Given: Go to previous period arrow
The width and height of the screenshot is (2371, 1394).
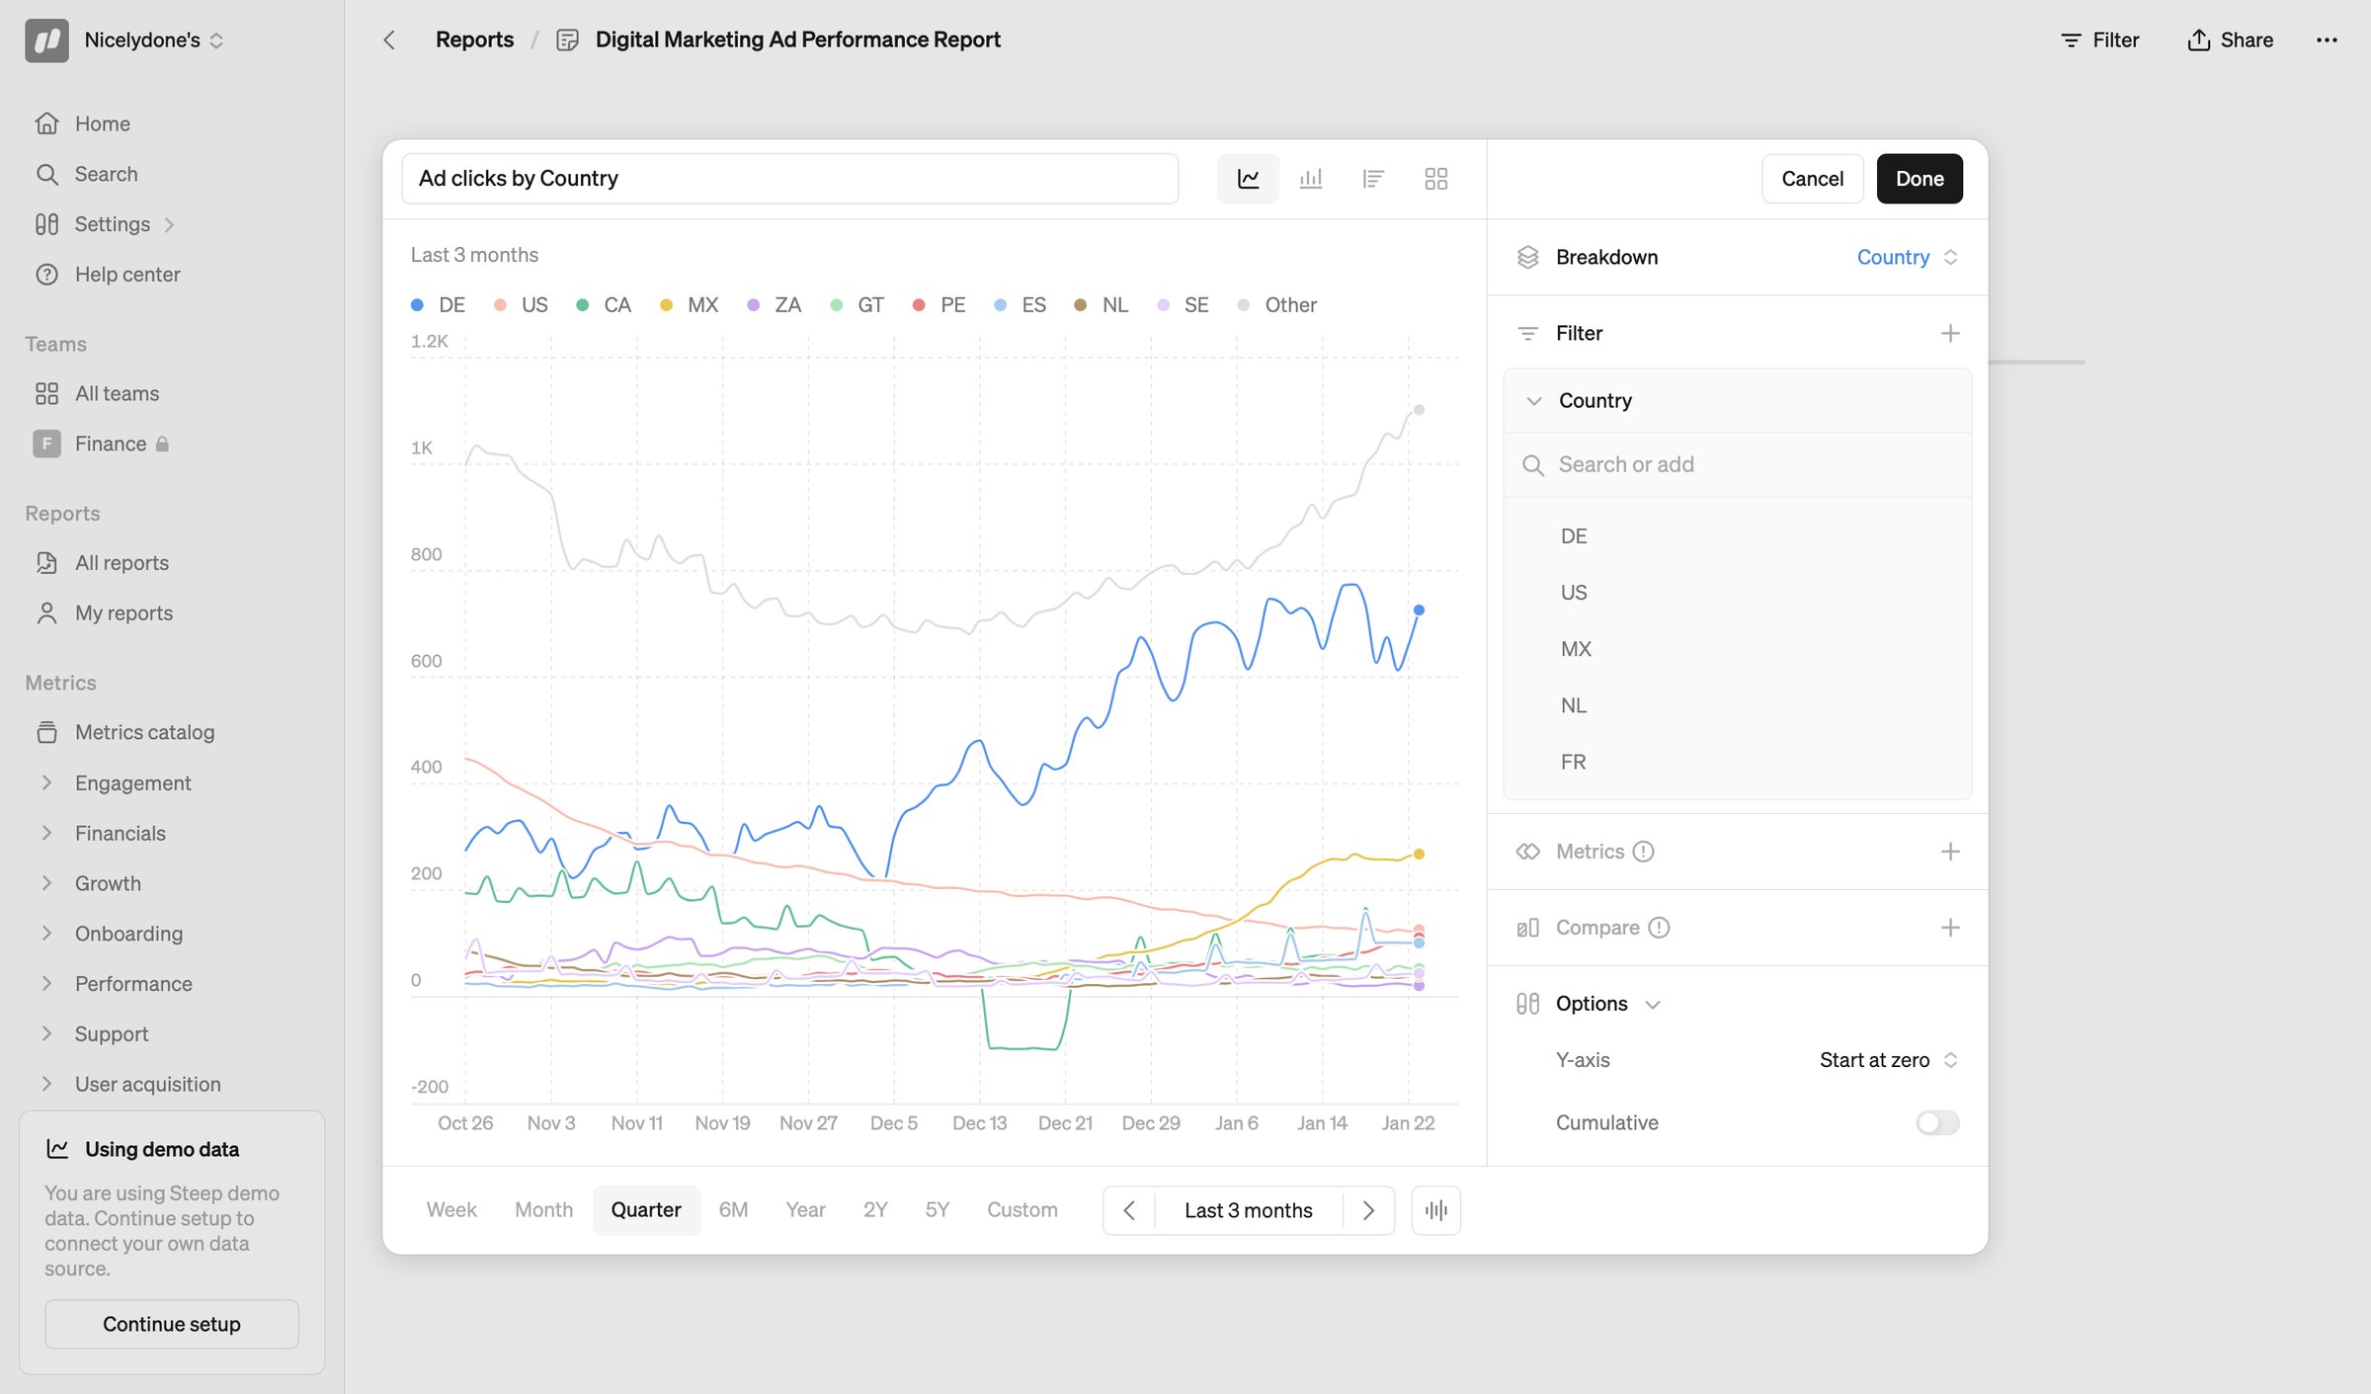Looking at the screenshot, I should click(1129, 1210).
